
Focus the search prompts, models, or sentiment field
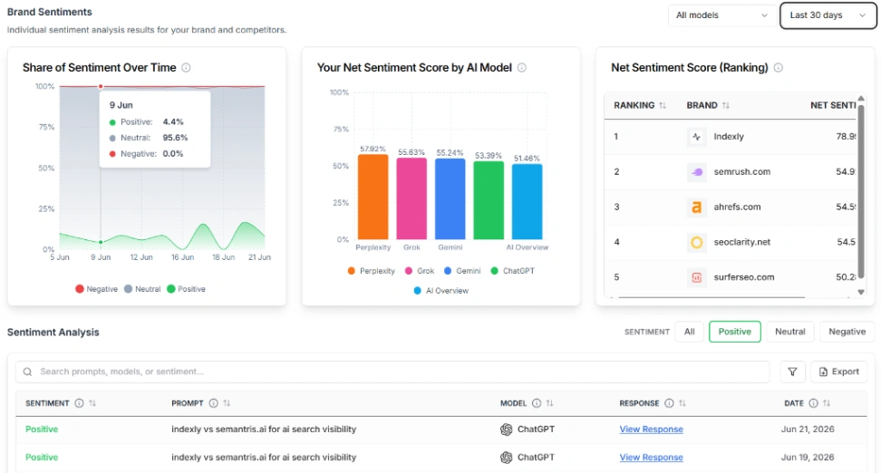click(x=392, y=372)
